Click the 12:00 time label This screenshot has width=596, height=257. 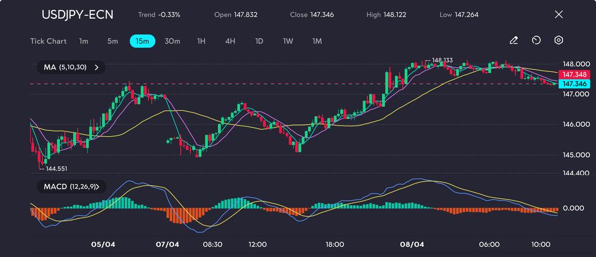point(257,244)
